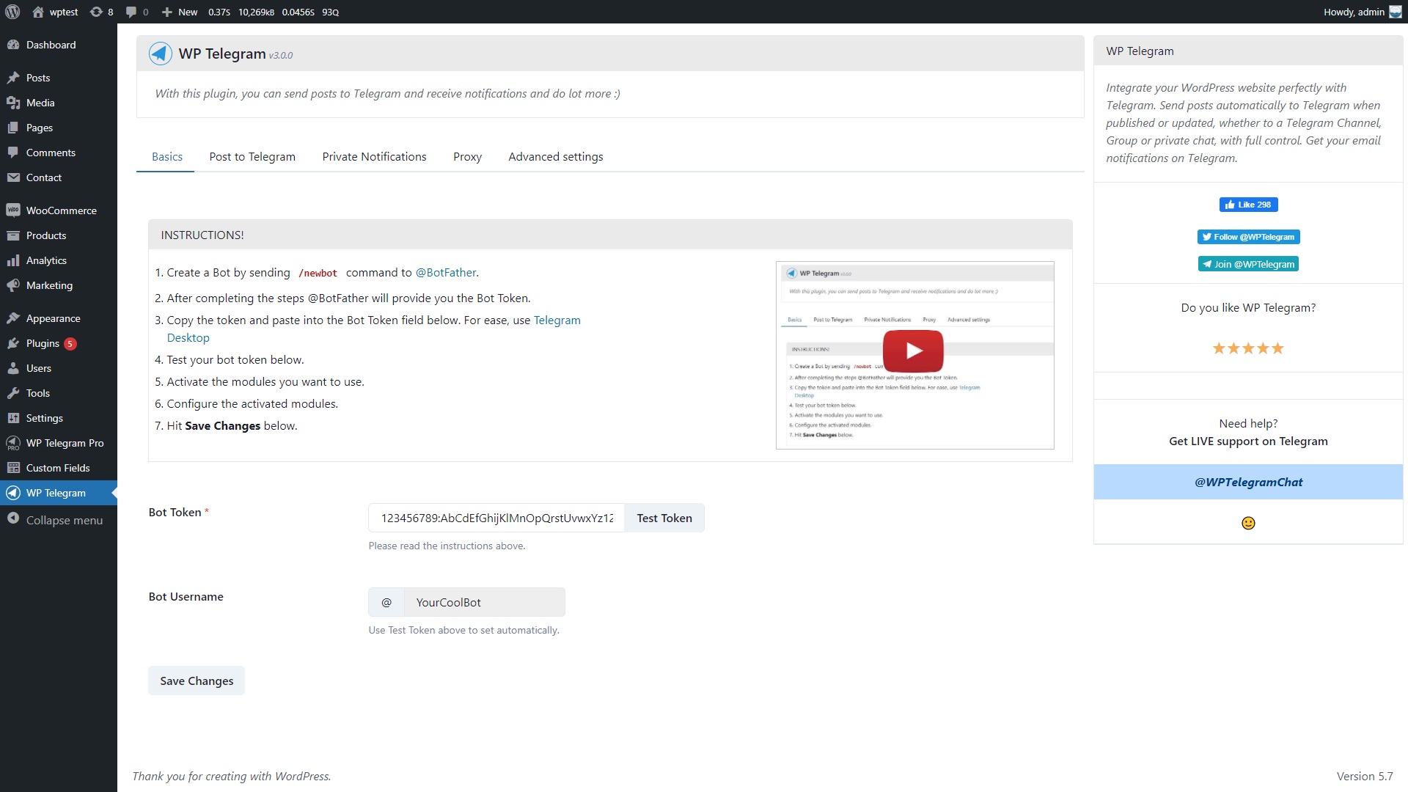Open Custom Fields menu
The image size is (1408, 792).
59,468
